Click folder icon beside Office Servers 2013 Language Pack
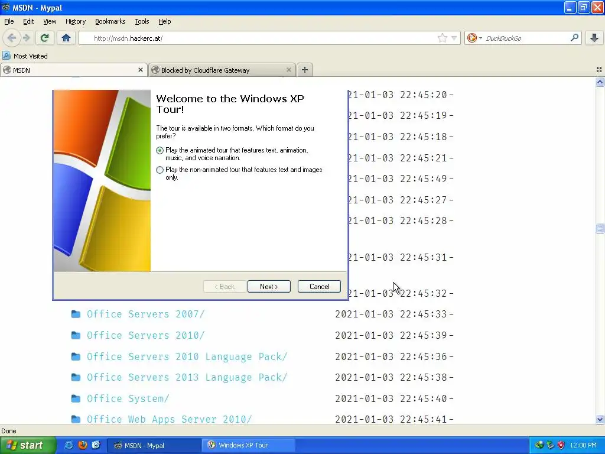Image resolution: width=605 pixels, height=454 pixels. (76, 378)
